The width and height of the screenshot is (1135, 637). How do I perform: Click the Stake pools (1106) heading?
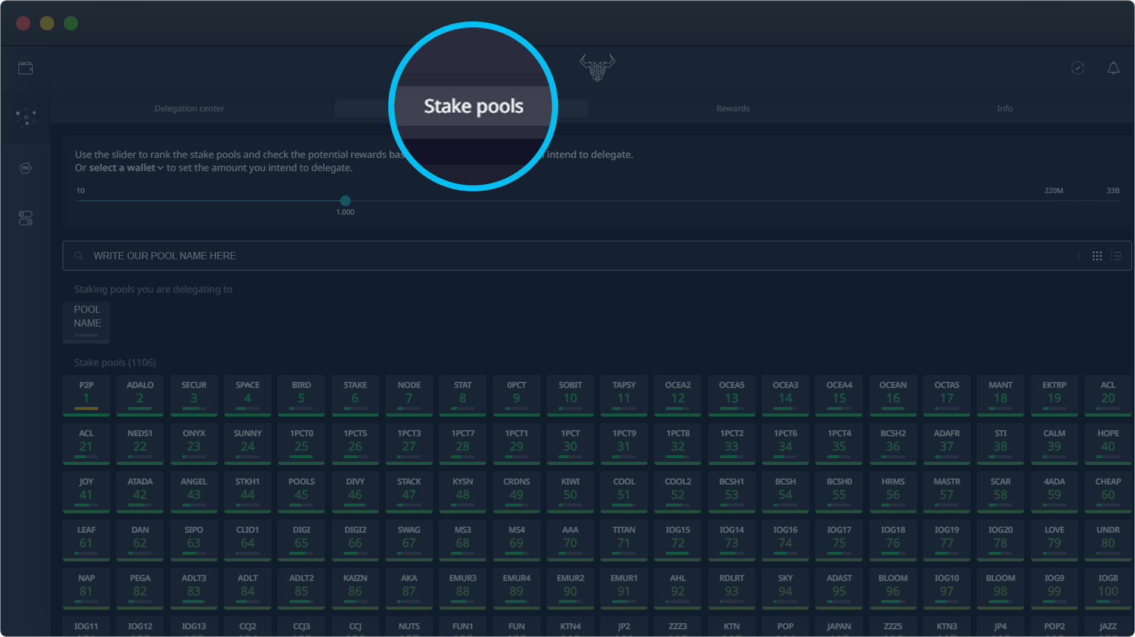[115, 362]
